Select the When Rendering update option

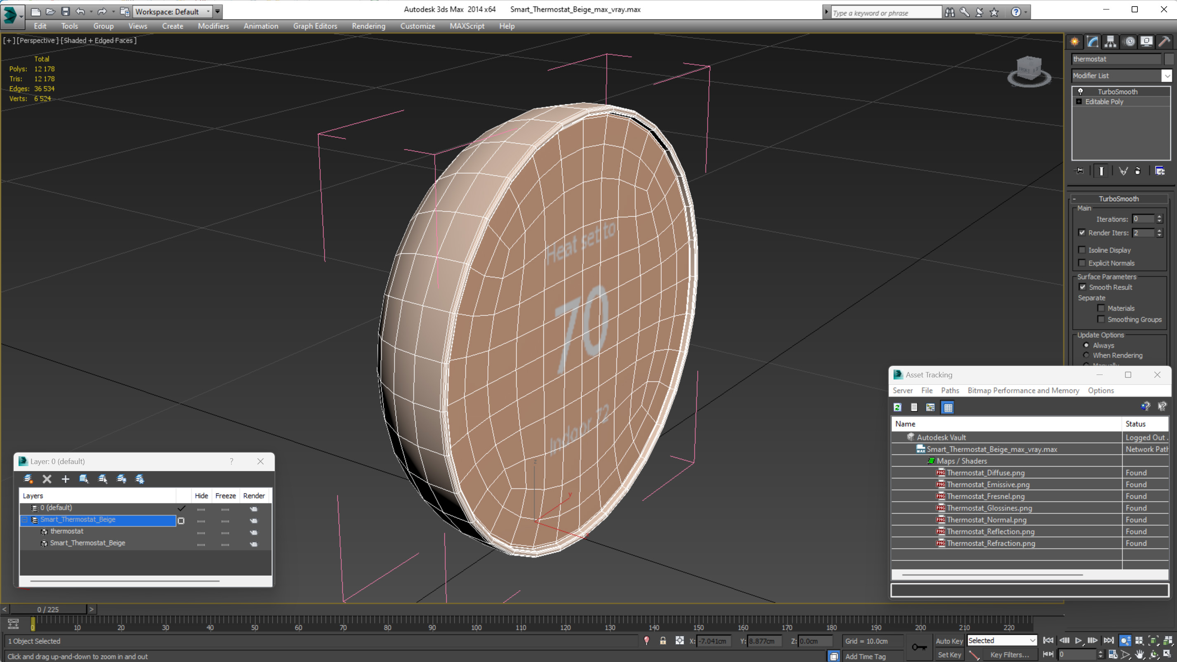1086,355
